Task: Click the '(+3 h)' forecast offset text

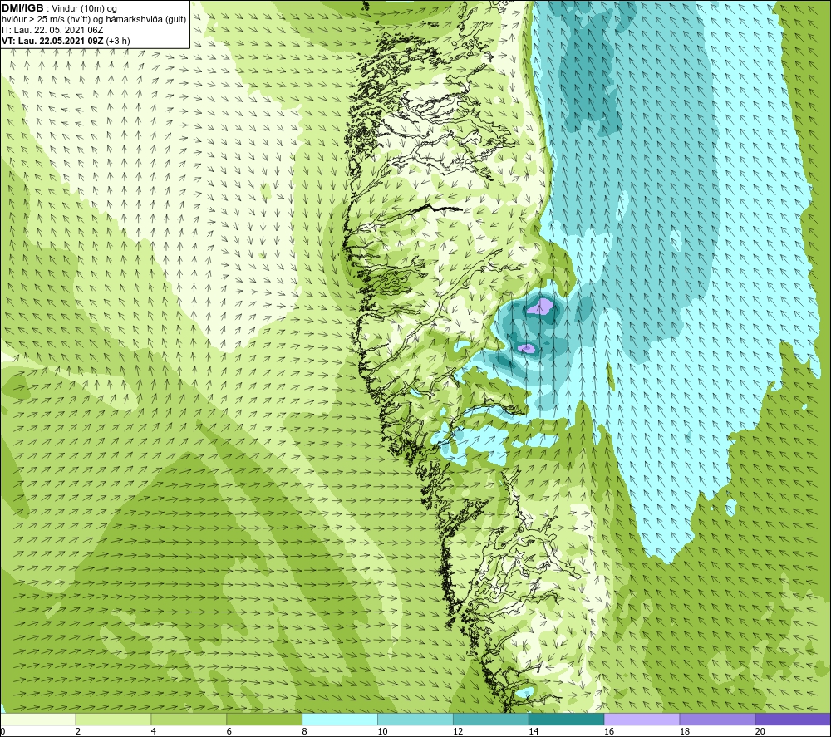Action: coord(118,41)
